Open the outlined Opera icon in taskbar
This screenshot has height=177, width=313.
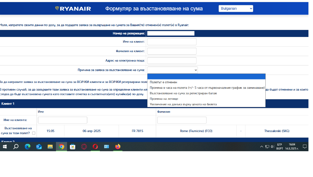(x=84, y=147)
